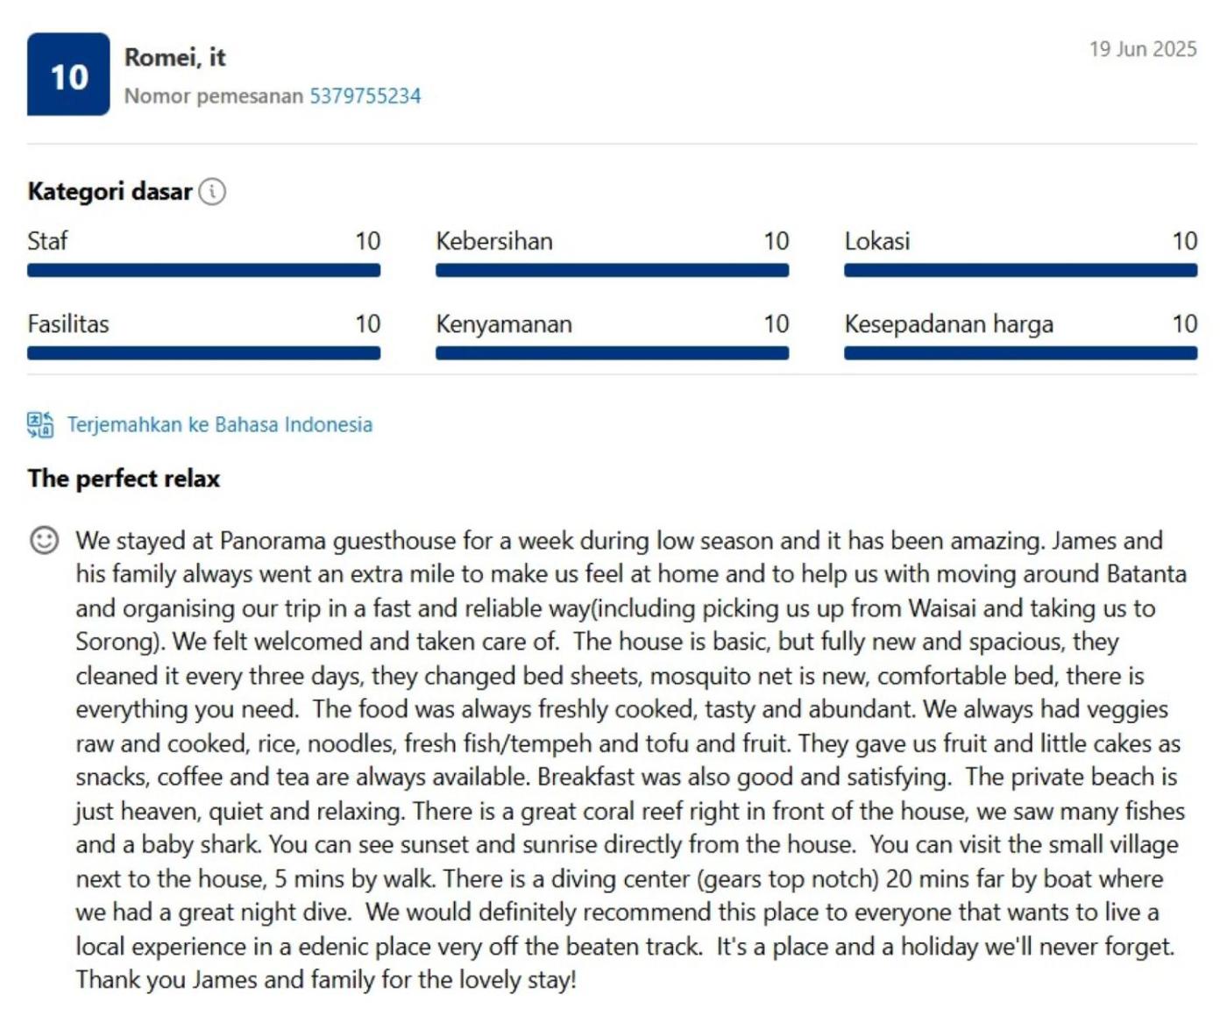Viewport: 1227px width, 1016px height.
Task: Click reviewer name Romei, it
Action: [x=175, y=57]
